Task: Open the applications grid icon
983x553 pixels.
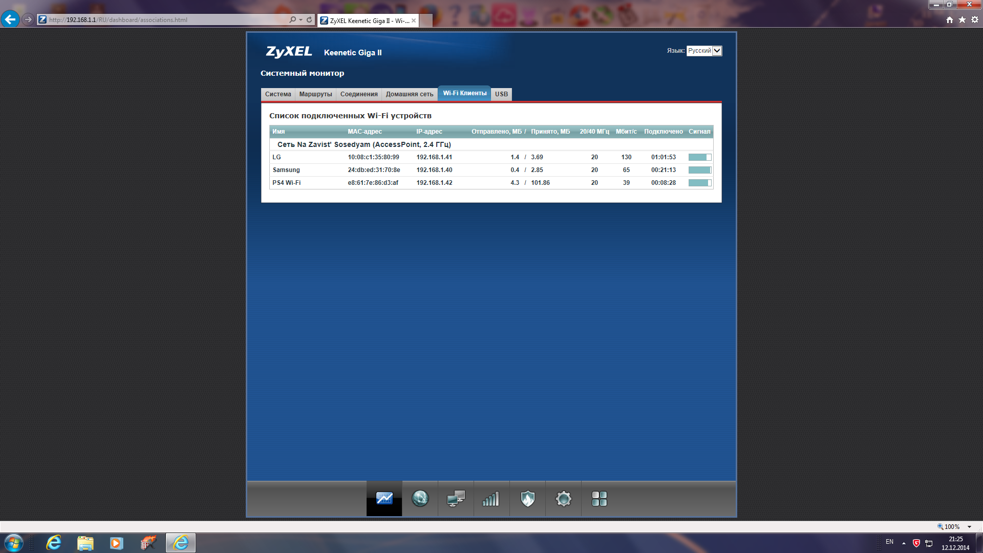Action: point(599,499)
